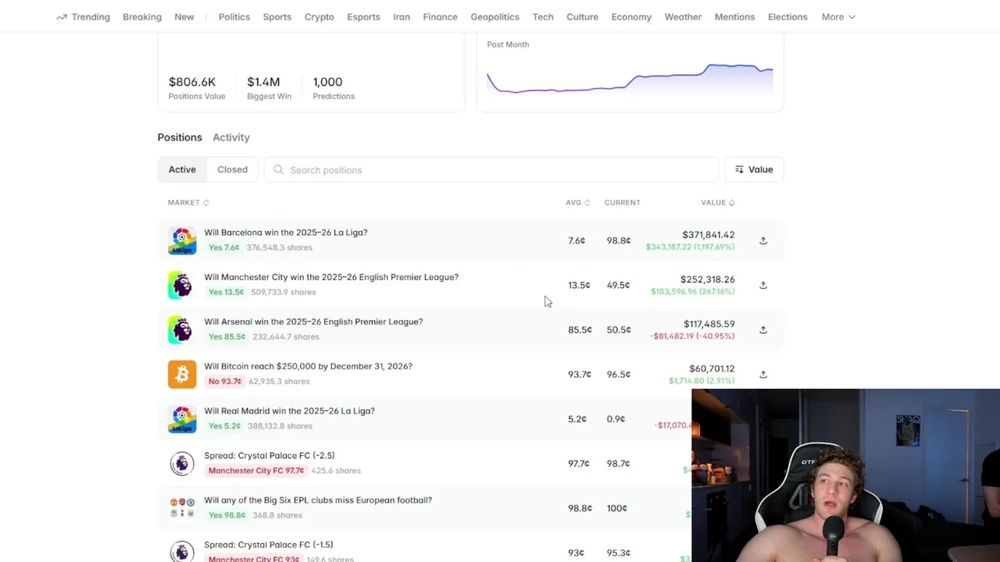Open 'Spread: Crystal Palace FC (-1.5)' market
1000x562 pixels.
click(269, 545)
